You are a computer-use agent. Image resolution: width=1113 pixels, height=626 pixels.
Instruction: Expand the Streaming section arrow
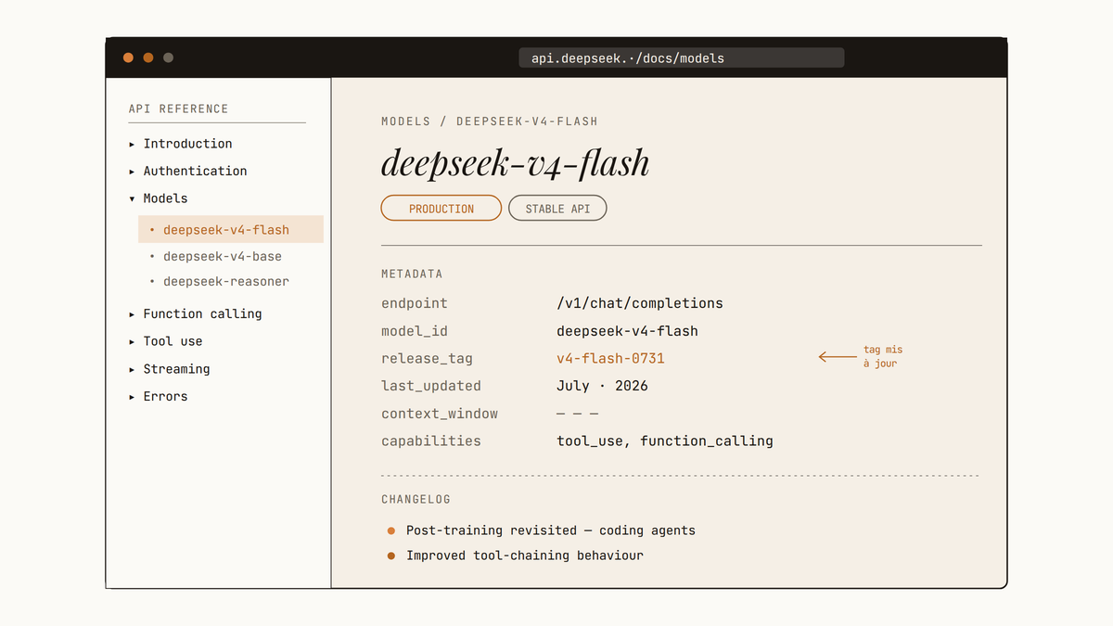tap(132, 369)
